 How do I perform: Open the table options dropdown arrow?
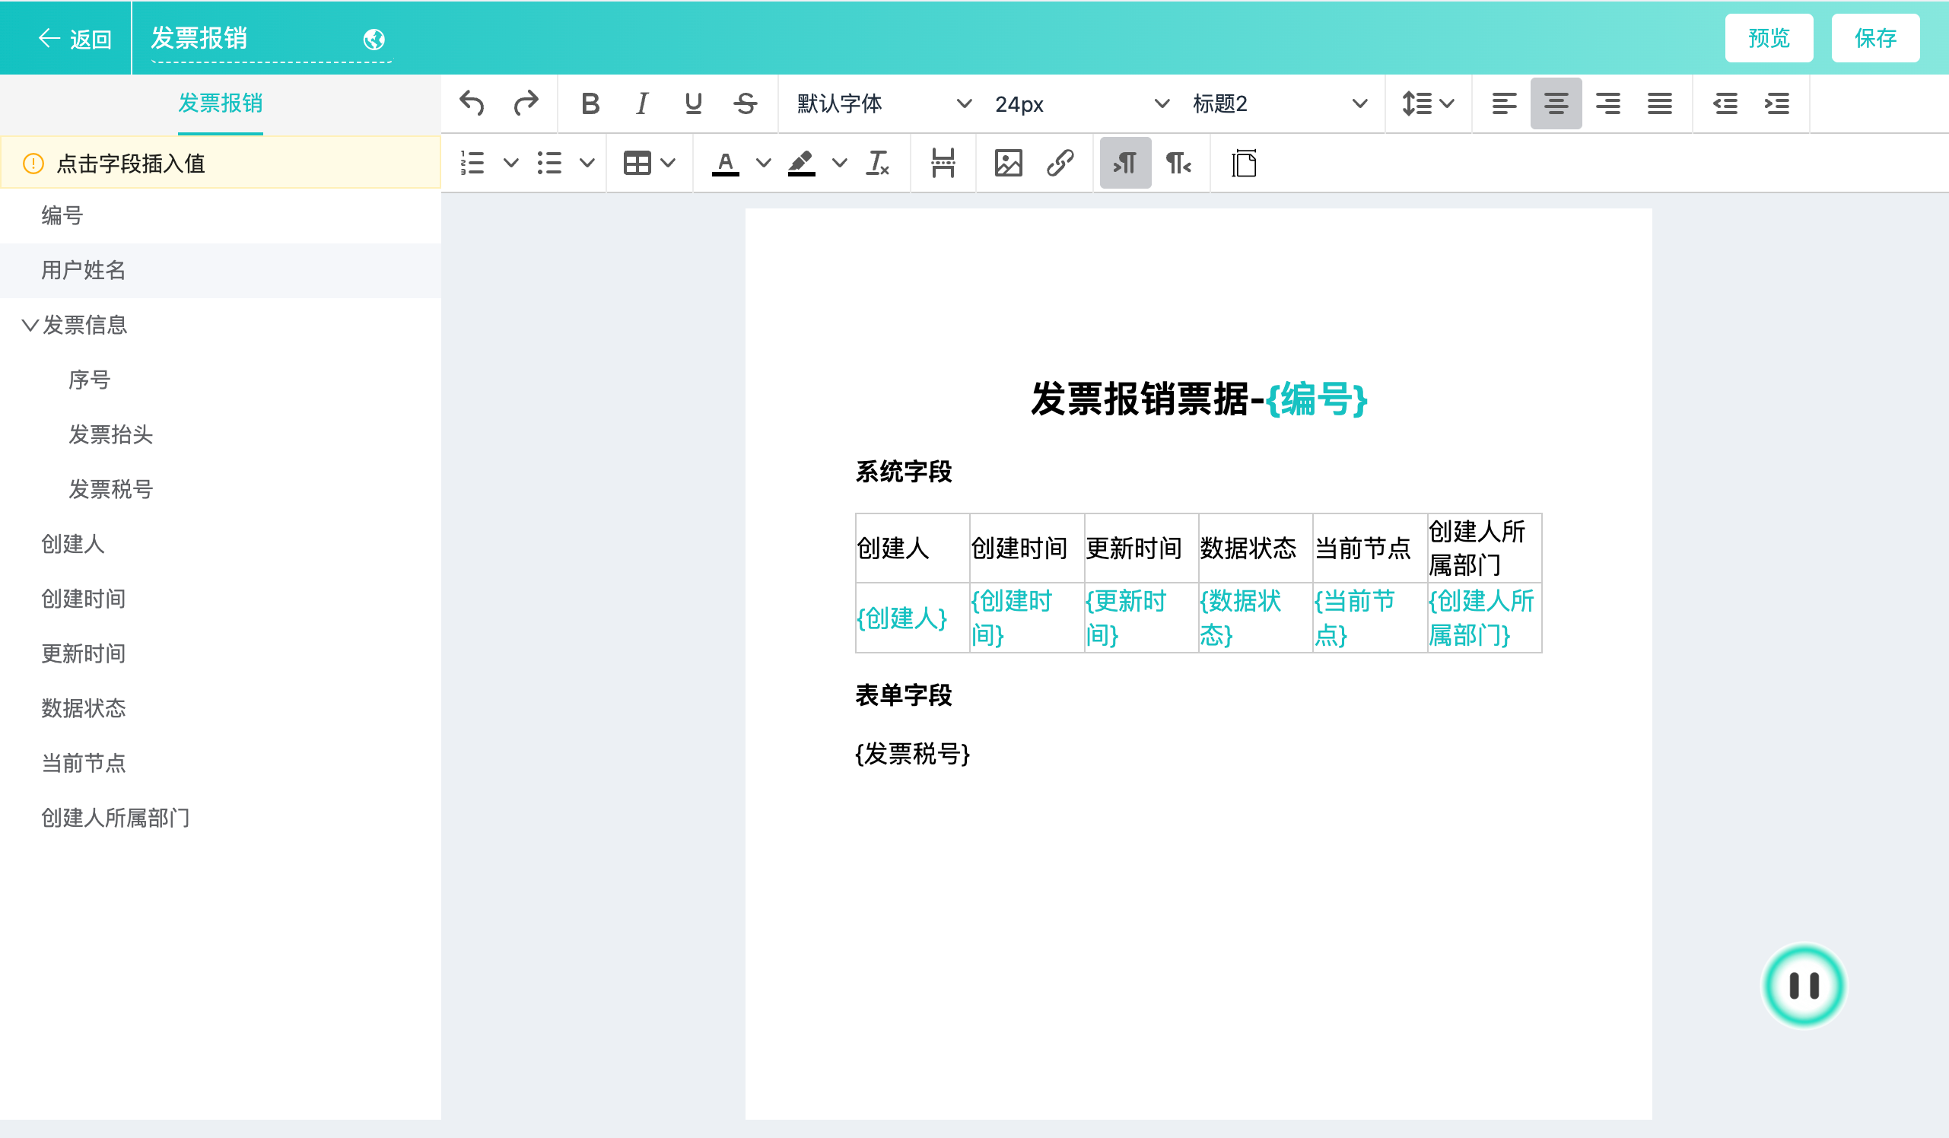click(x=668, y=163)
